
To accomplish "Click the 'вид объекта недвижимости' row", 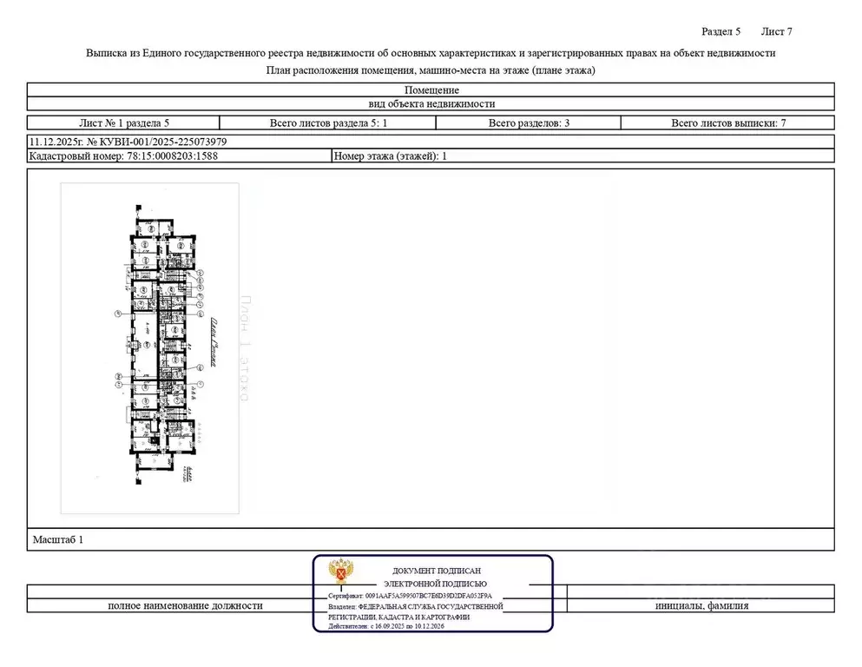I will [x=431, y=103].
